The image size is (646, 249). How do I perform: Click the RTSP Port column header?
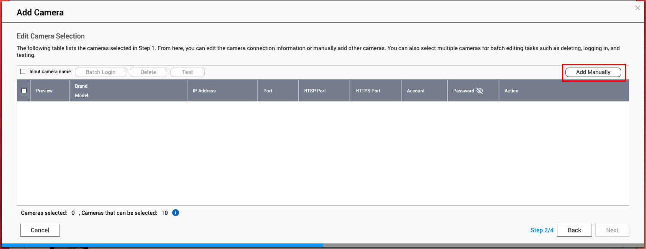click(x=315, y=91)
